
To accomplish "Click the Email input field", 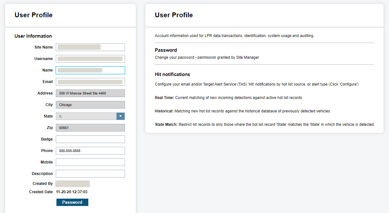I will coord(90,82).
